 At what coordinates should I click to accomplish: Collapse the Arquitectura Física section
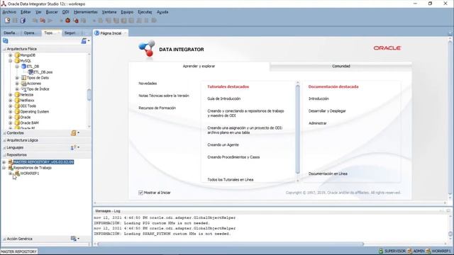[x=4, y=49]
